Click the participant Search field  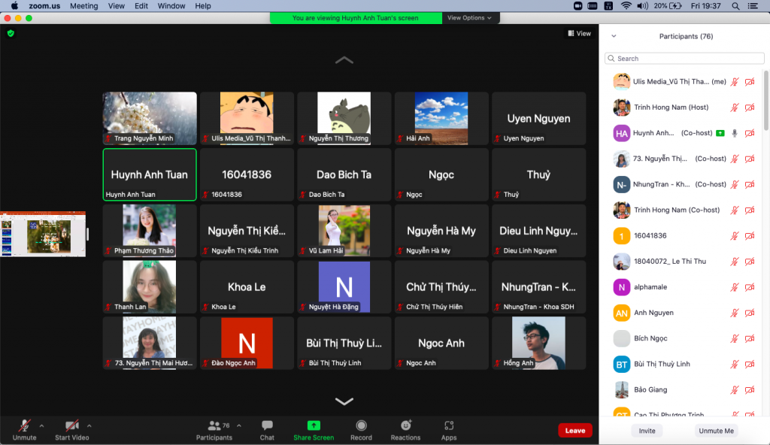[684, 59]
